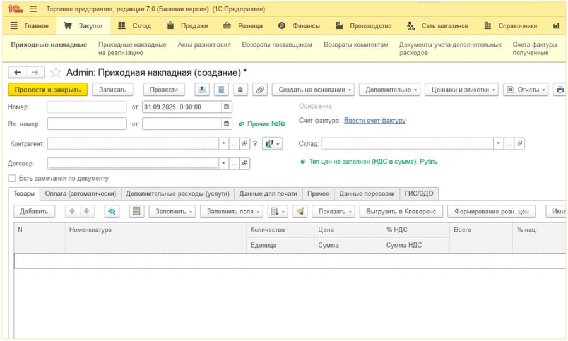Select Контрагент with the ellipsis button
The height and width of the screenshot is (341, 568).
pyautogui.click(x=234, y=143)
